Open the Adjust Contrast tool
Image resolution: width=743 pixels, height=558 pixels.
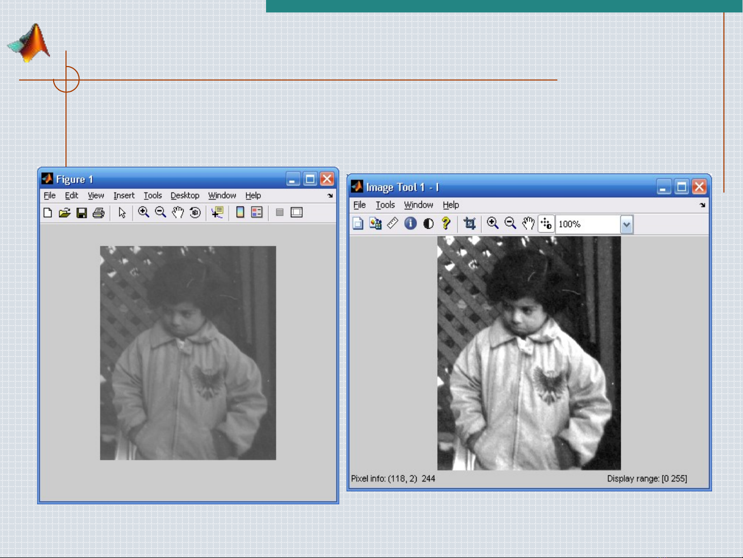pyautogui.click(x=428, y=224)
